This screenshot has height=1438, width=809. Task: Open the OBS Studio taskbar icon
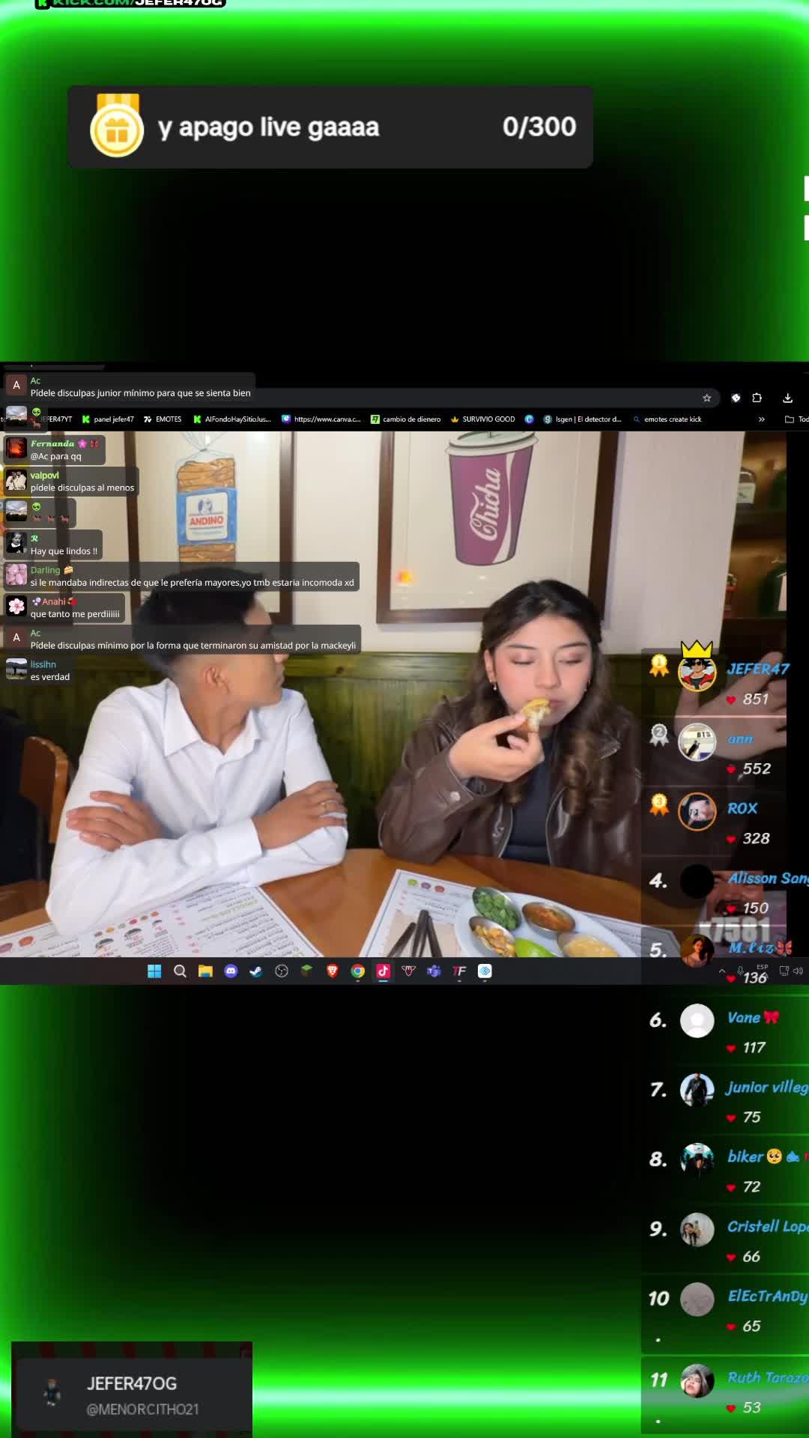coord(282,971)
